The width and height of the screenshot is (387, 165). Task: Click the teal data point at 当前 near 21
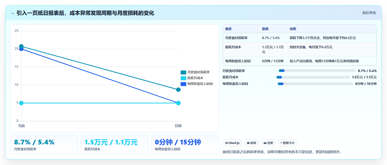click(x=21, y=46)
